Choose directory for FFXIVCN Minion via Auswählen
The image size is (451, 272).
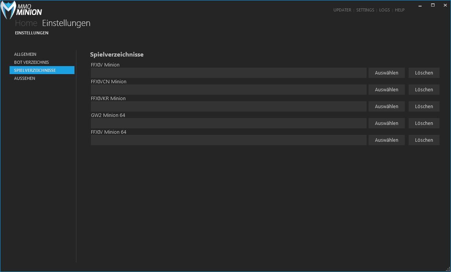pyautogui.click(x=386, y=90)
